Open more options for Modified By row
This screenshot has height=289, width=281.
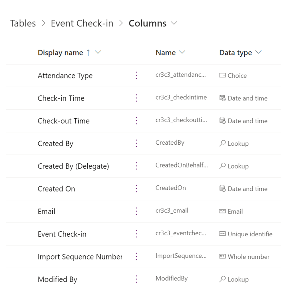(136, 279)
